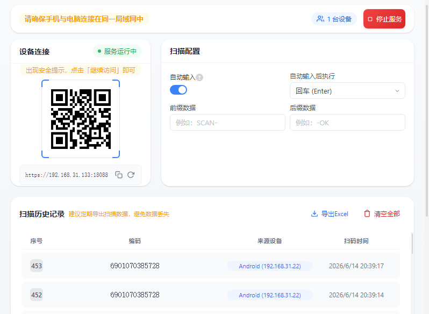Click the 扫描历史记录 heading
The image size is (429, 314).
(x=42, y=214)
